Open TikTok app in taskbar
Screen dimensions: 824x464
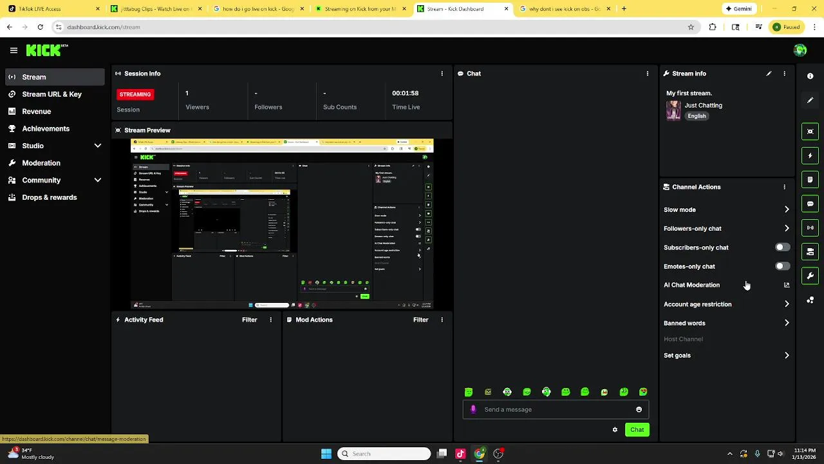tap(460, 454)
